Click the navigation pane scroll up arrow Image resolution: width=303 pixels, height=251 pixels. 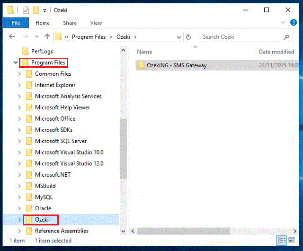point(123,50)
